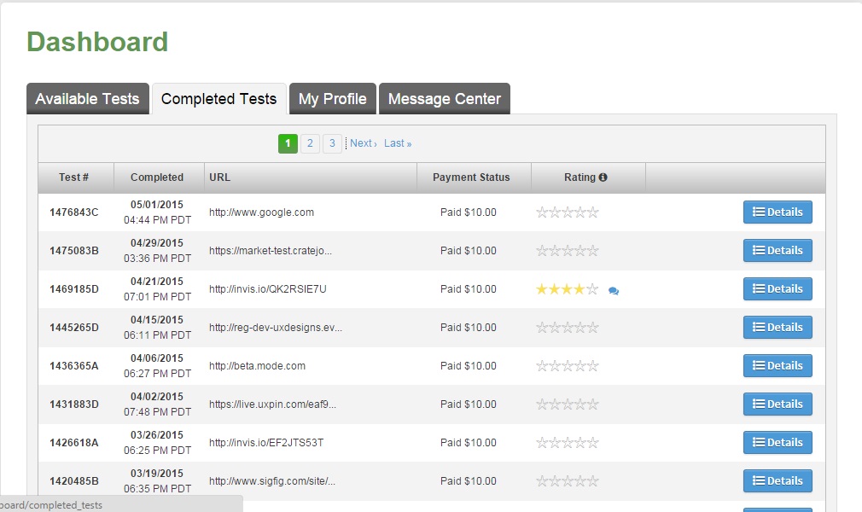Click the rating stars on test 1420485B
862x512 pixels.
point(567,481)
